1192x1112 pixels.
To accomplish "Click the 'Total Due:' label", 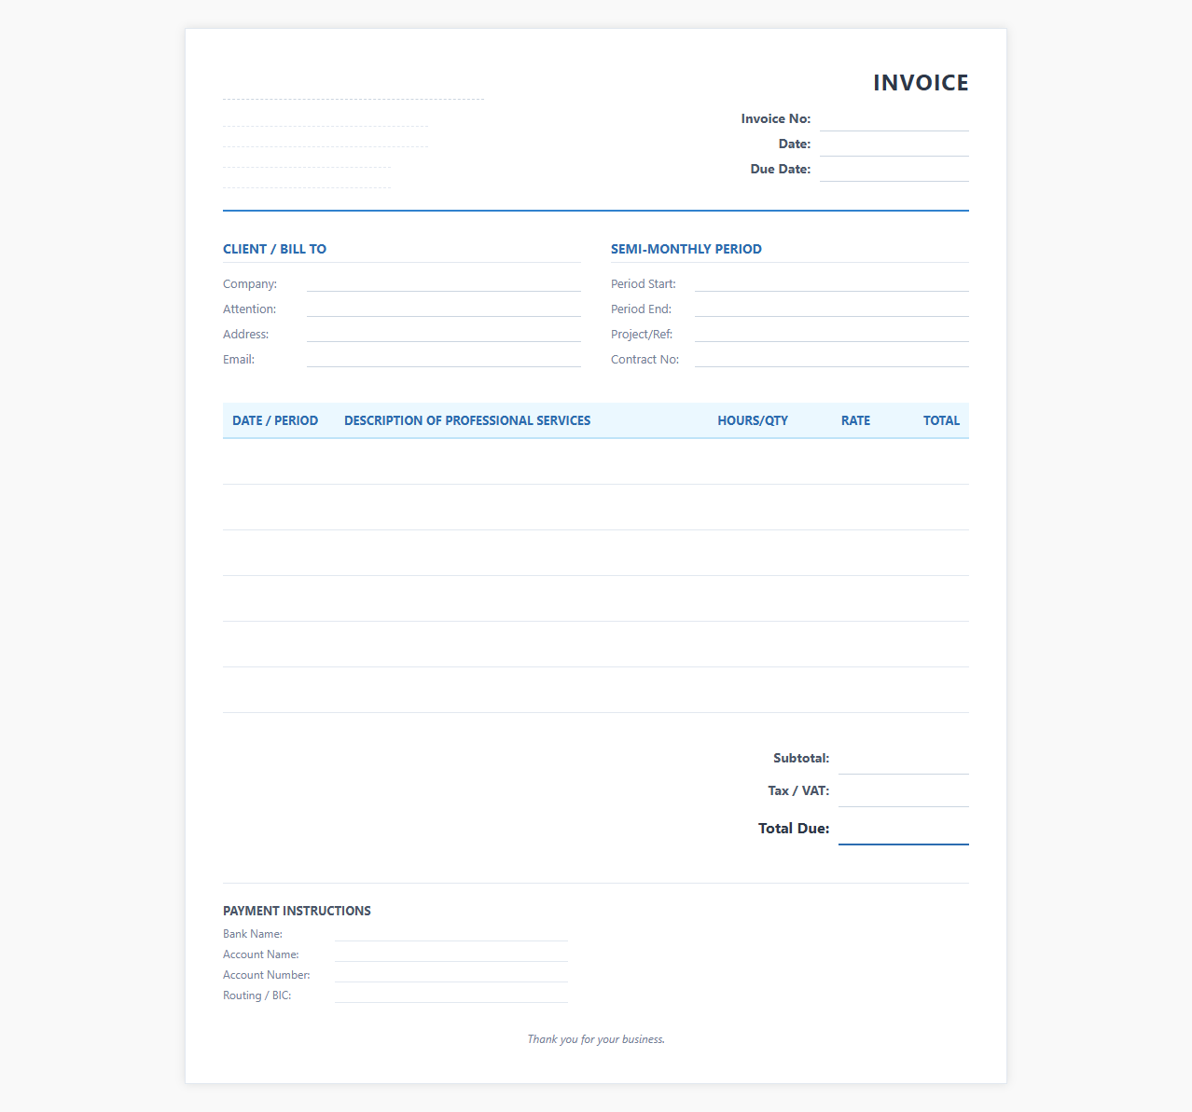I will tap(794, 828).
